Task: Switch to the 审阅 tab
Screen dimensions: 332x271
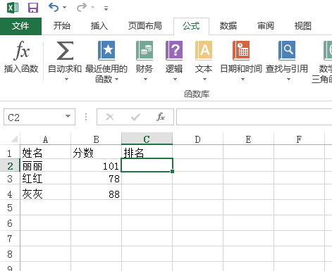Action: [x=266, y=26]
